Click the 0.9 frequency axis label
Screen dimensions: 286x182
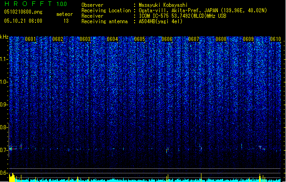click(x=4, y=105)
